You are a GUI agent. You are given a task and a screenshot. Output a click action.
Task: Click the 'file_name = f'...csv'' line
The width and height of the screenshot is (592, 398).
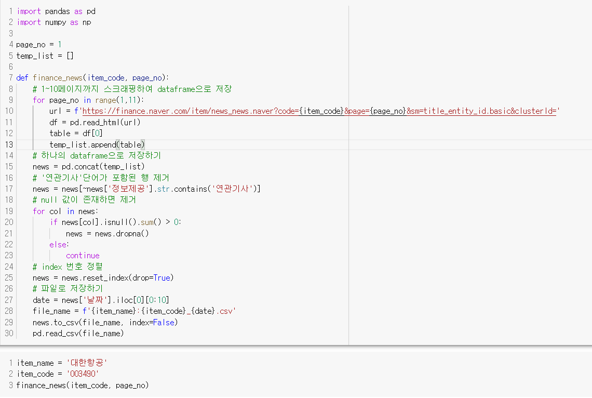pos(134,311)
